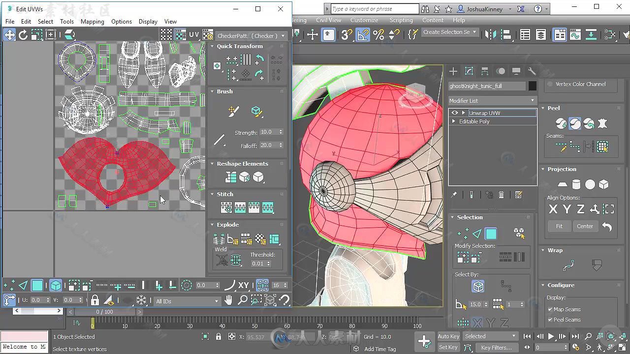This screenshot has width=630, height=354.
Task: Open the Utilities wrench tab
Action: click(x=532, y=71)
